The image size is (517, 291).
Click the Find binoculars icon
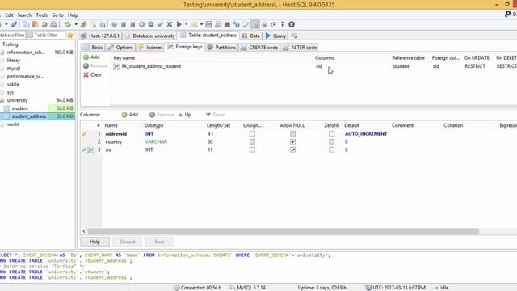pos(227,24)
